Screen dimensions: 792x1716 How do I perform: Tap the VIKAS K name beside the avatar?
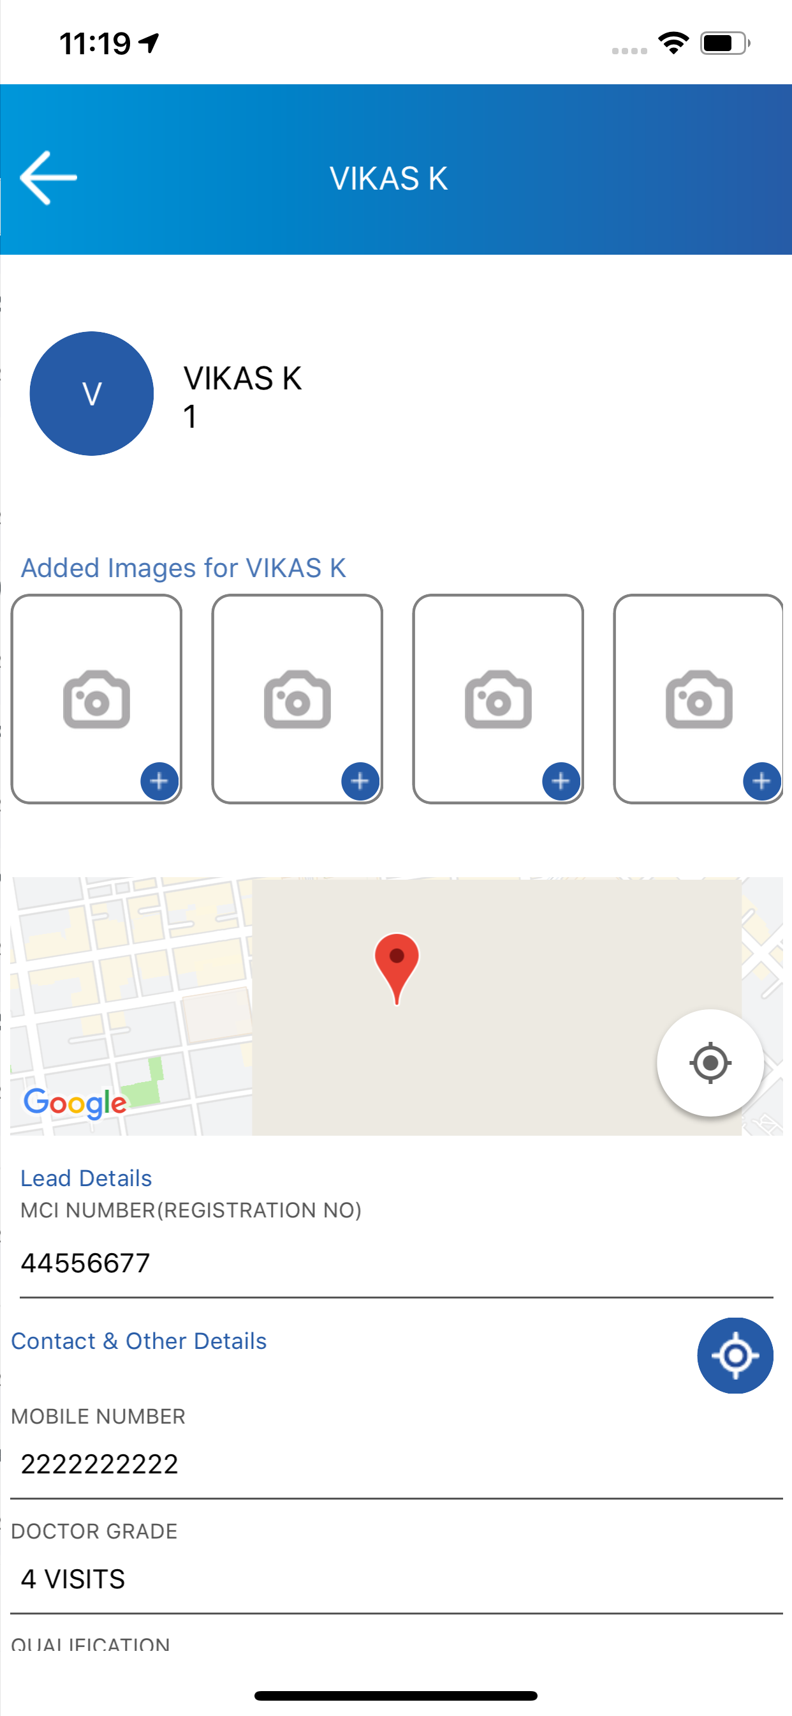pos(243,379)
